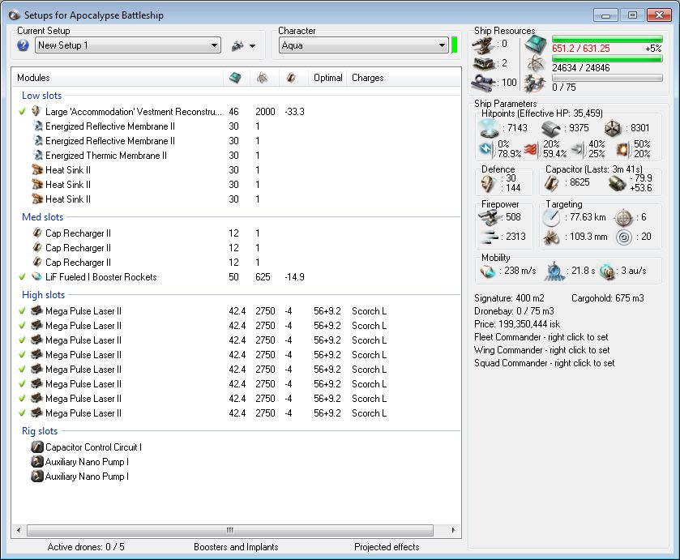Collapse the Low slots group

[x=41, y=96]
